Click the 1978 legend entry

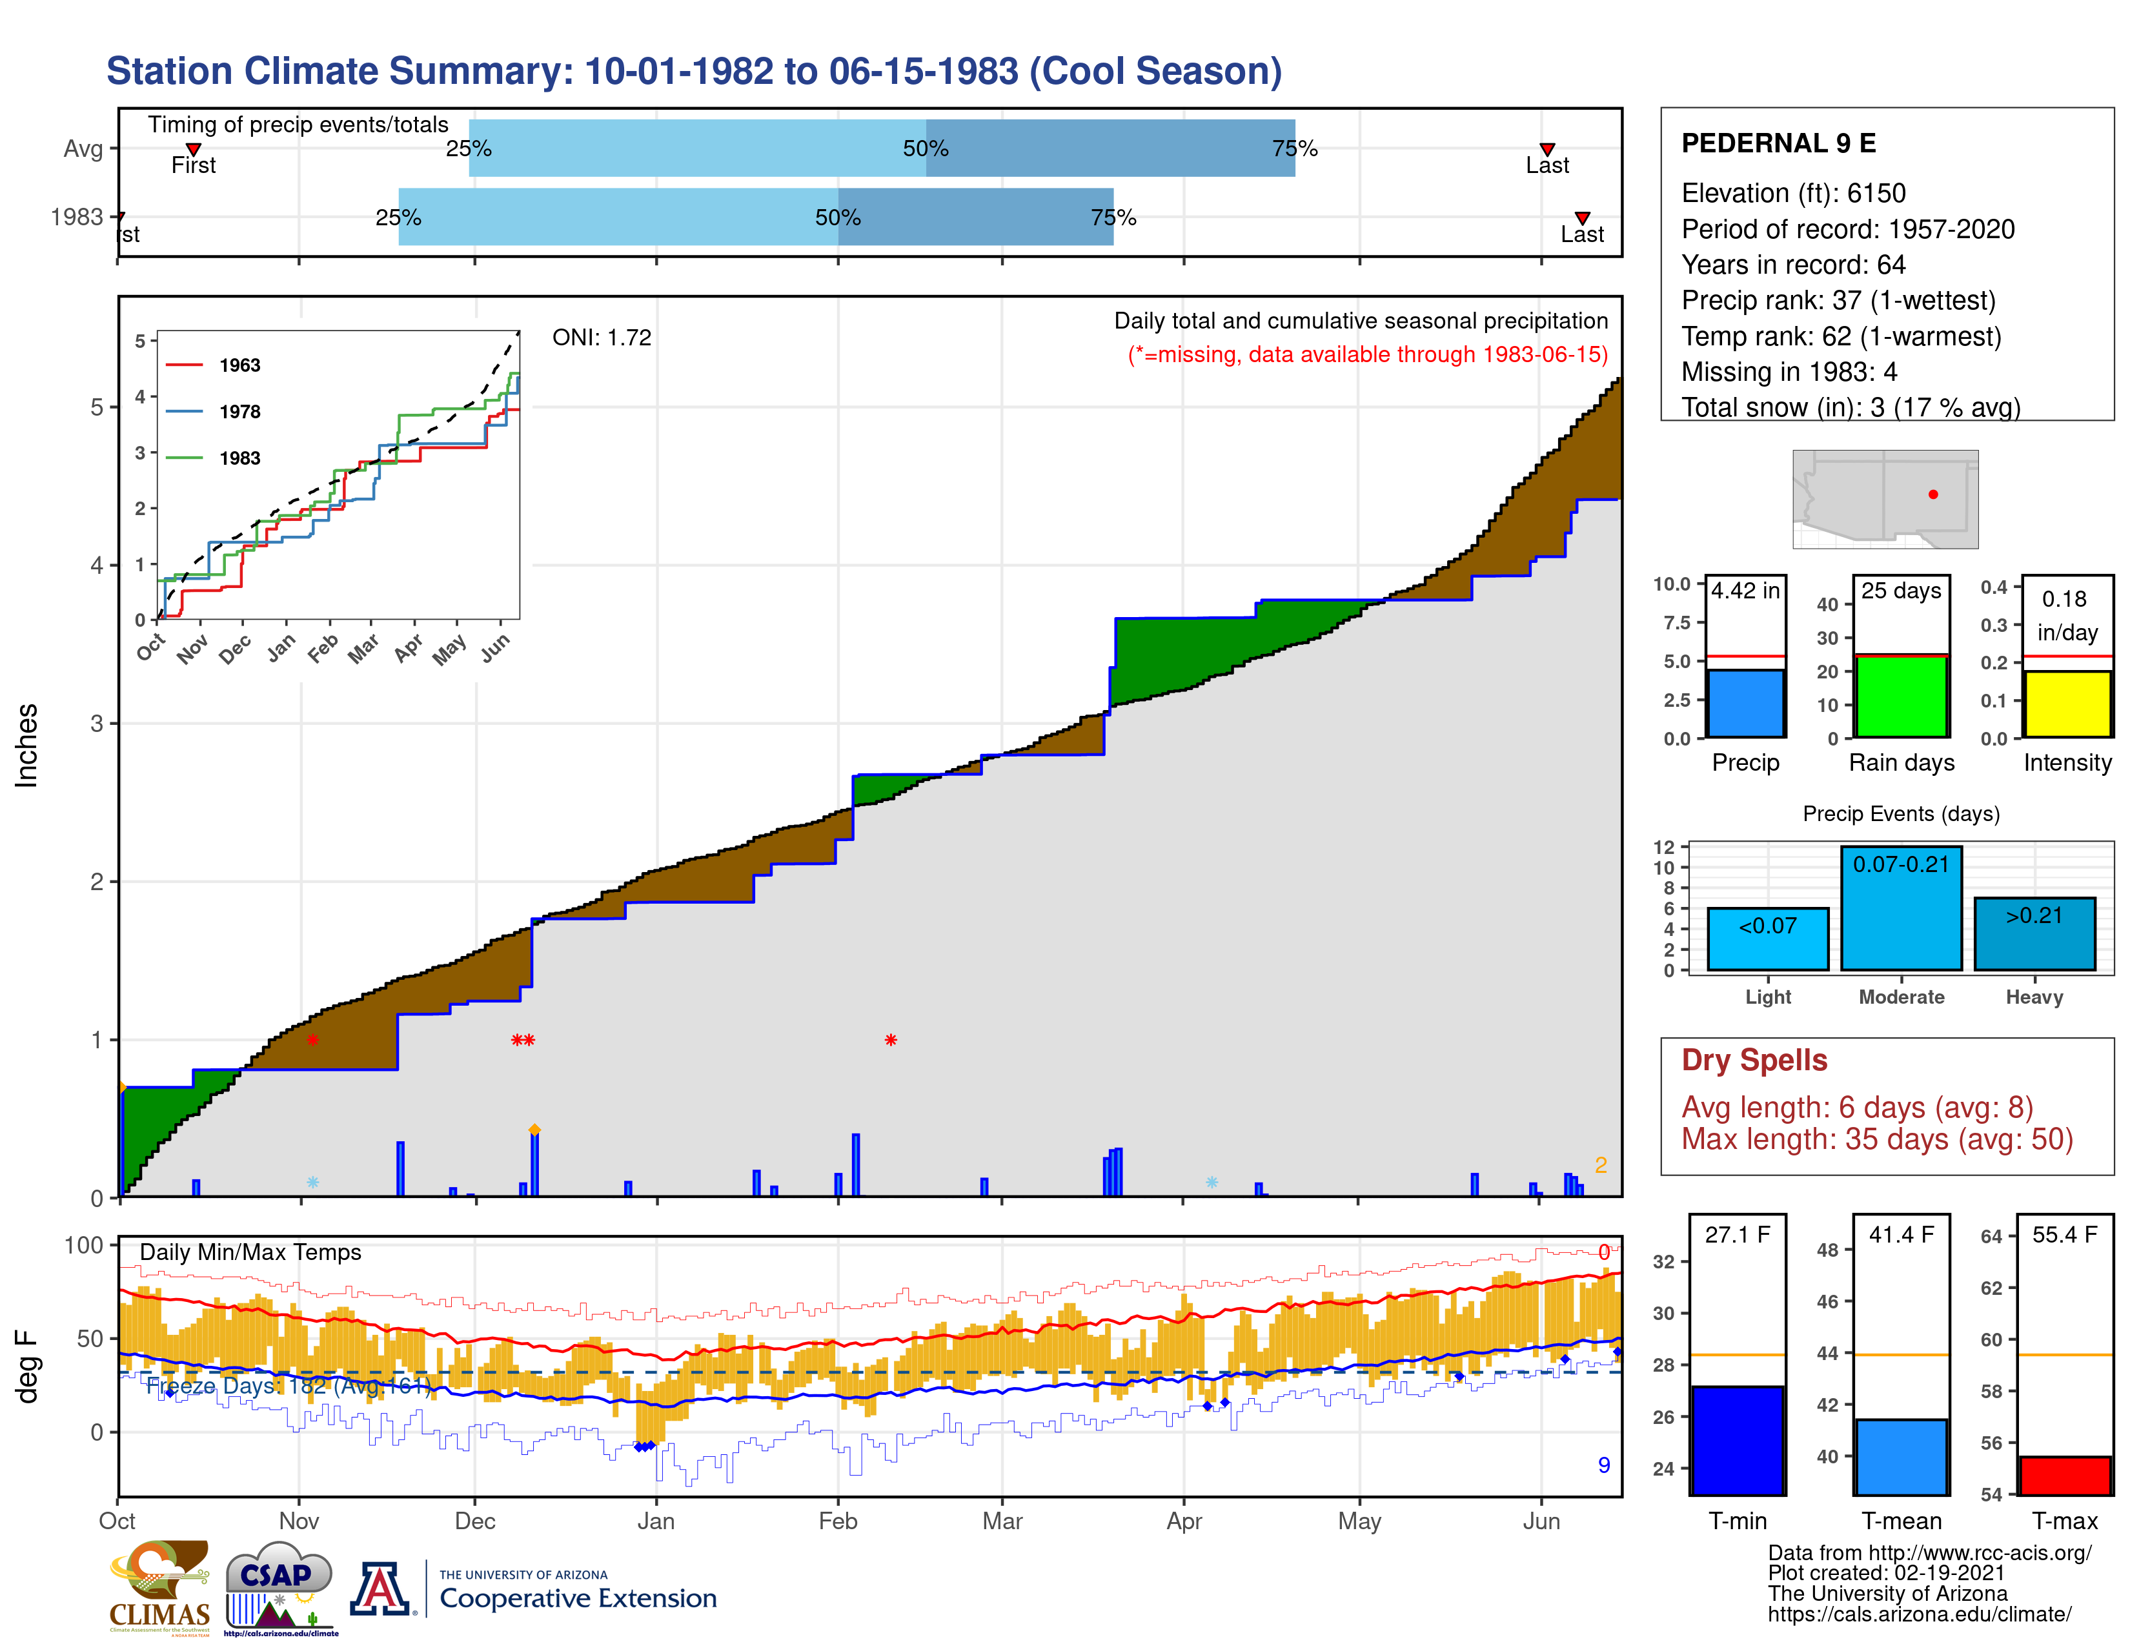pyautogui.click(x=214, y=412)
